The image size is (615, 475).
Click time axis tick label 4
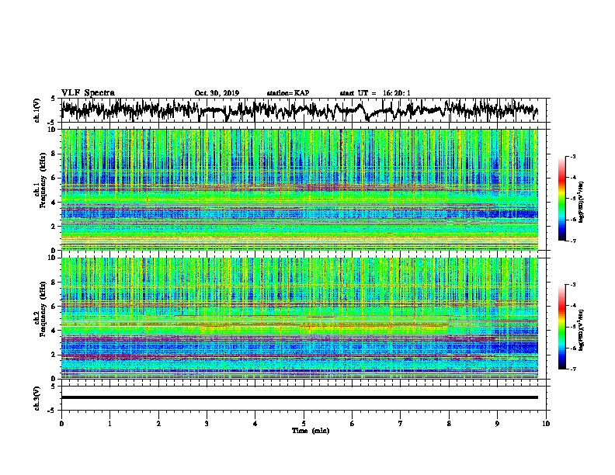pos(255,424)
